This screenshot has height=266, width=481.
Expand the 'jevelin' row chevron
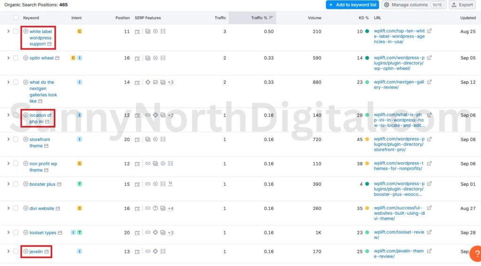(x=8, y=251)
